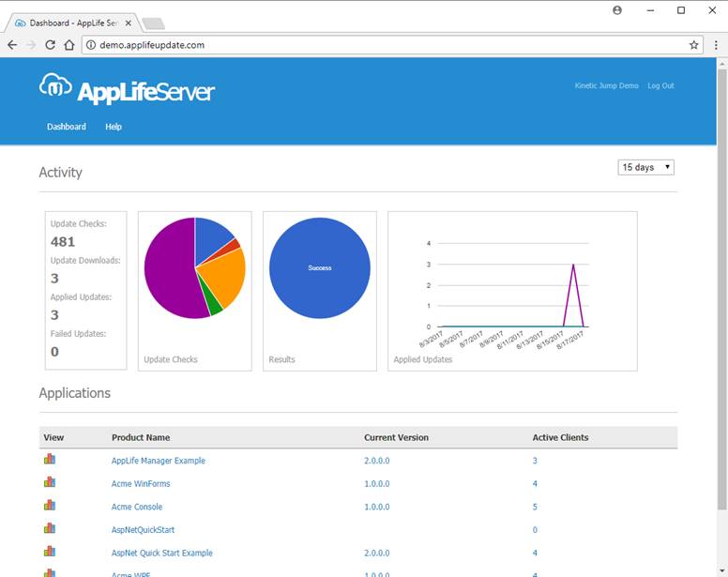Reload the page with refresh icon
The image size is (728, 577).
click(x=50, y=45)
